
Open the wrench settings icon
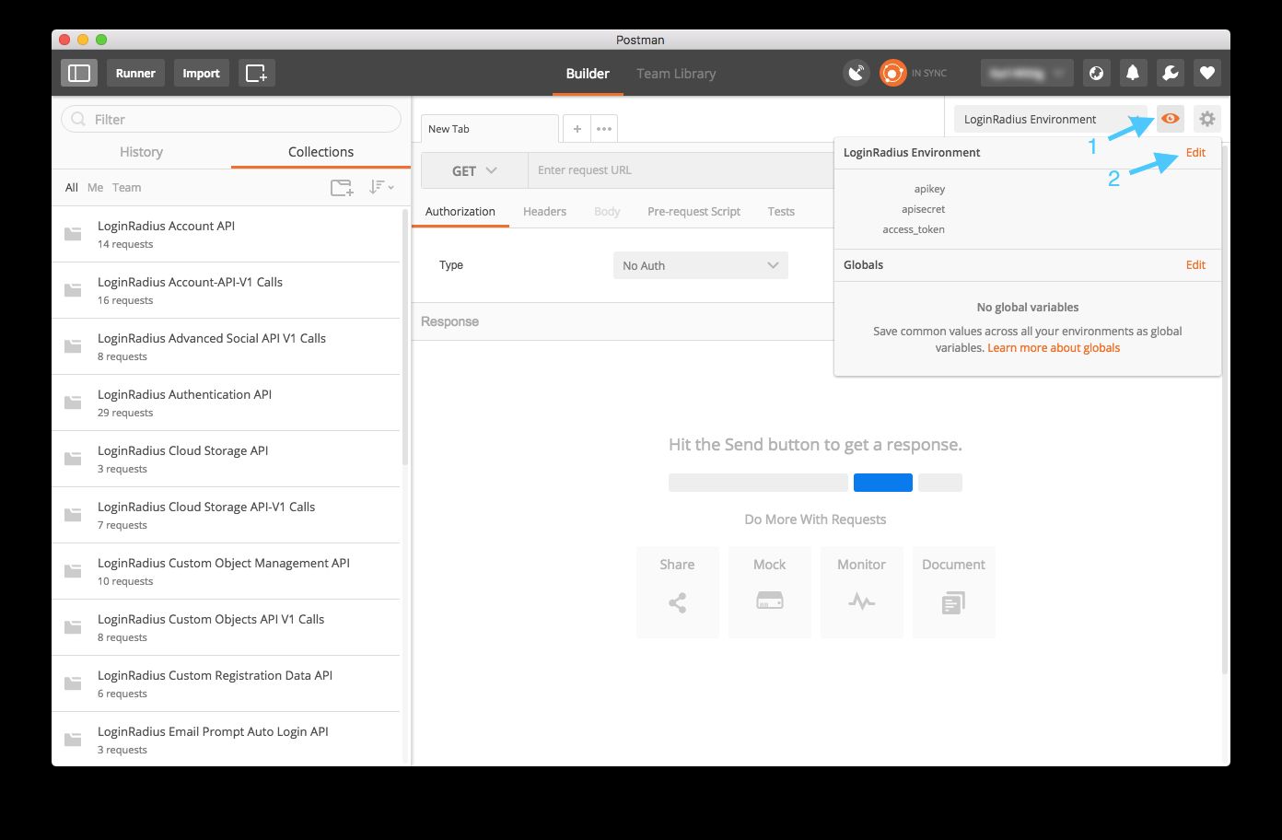[1170, 73]
